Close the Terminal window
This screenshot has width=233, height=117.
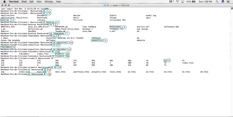pos(2,5)
